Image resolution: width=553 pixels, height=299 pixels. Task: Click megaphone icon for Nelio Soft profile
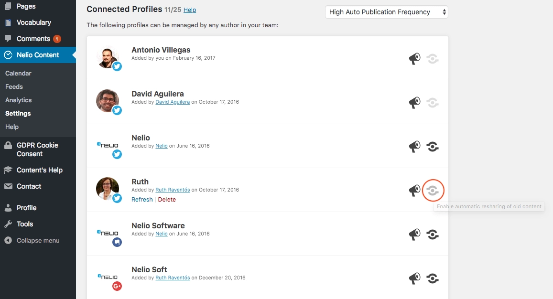[x=414, y=278]
